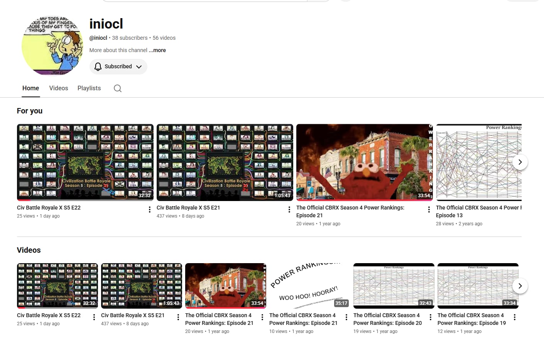Click the iniocl channel name heading

coord(106,24)
